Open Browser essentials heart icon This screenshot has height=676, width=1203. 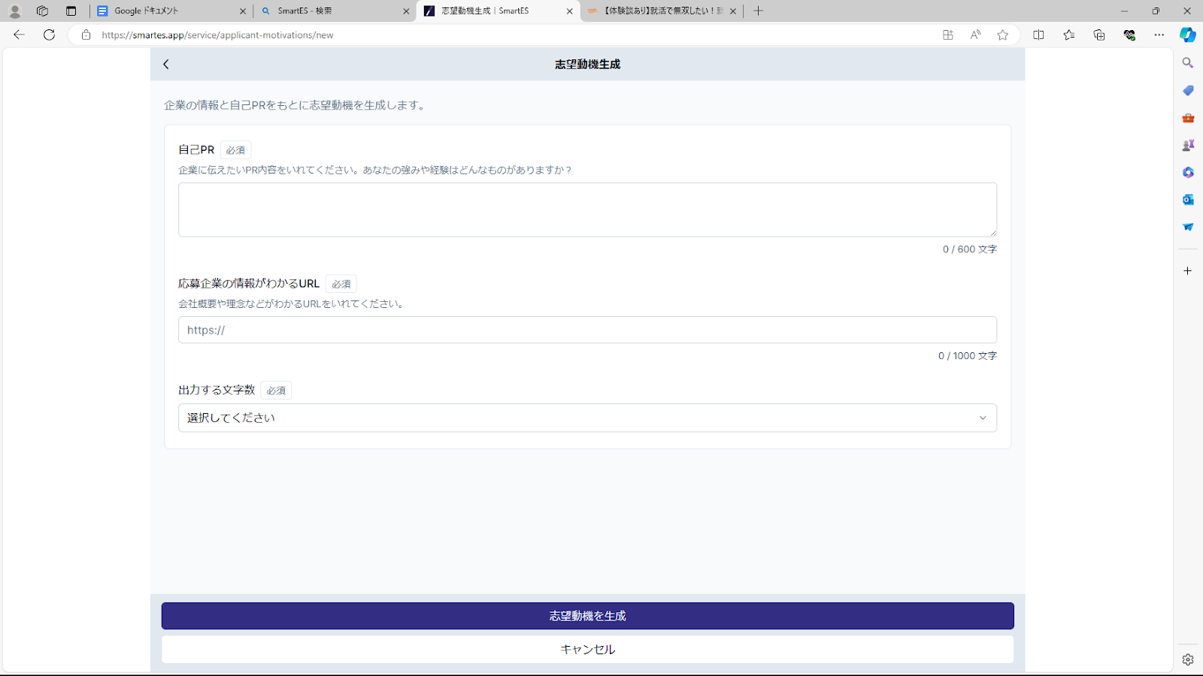click(x=1129, y=35)
